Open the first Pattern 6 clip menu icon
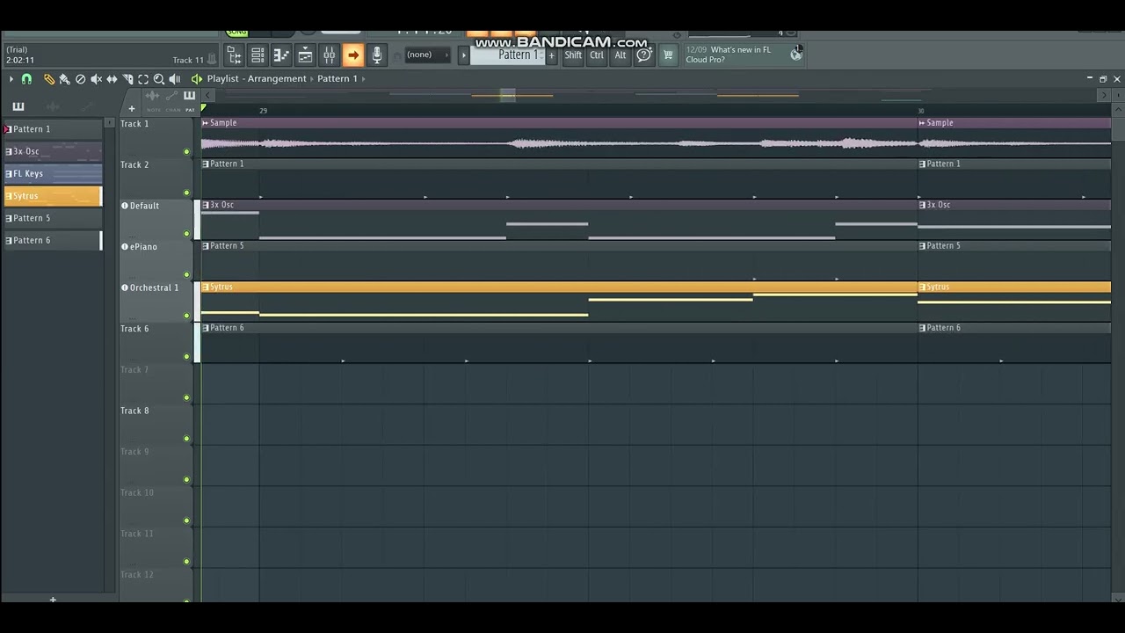Viewport: 1125px width, 633px height. point(206,328)
